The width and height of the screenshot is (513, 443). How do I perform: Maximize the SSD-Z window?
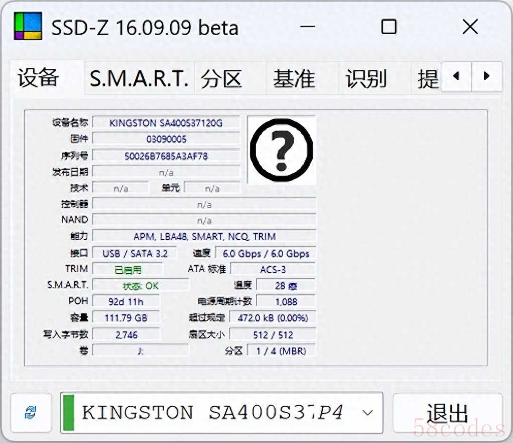[x=389, y=27]
